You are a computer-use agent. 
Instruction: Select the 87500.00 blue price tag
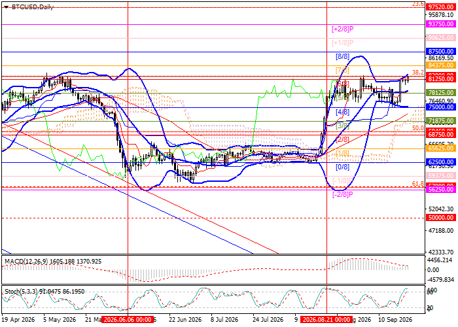pyautogui.click(x=441, y=52)
